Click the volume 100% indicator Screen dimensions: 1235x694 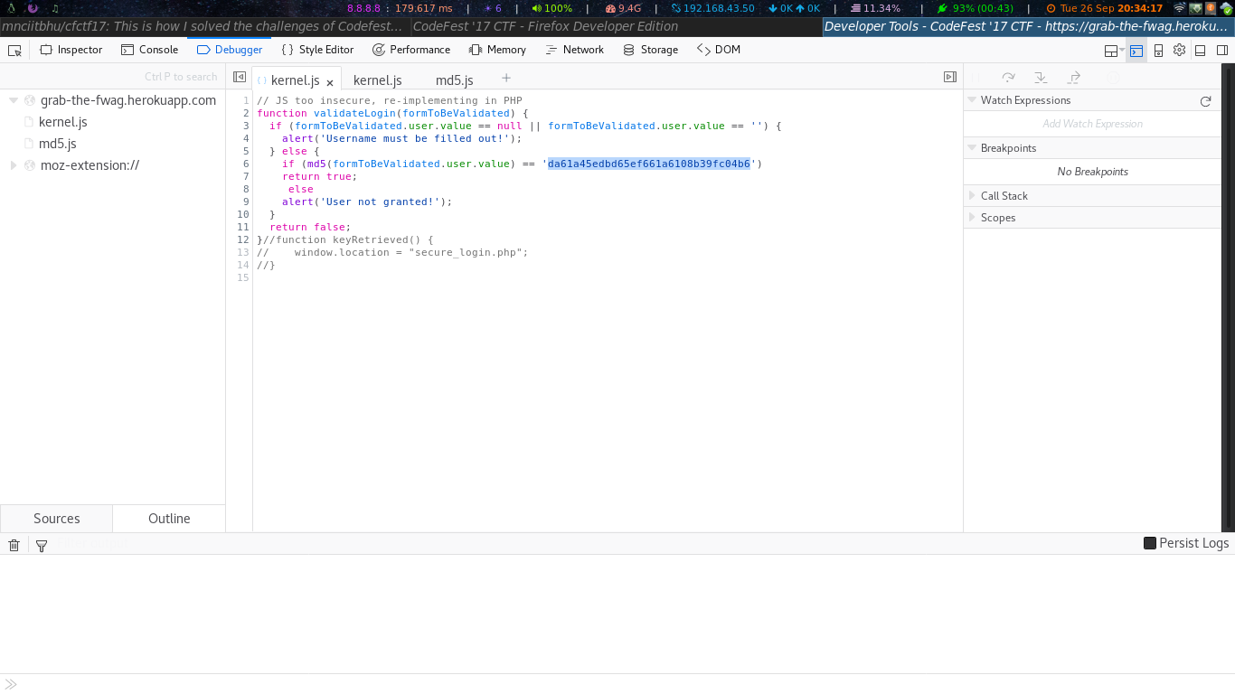tap(551, 8)
